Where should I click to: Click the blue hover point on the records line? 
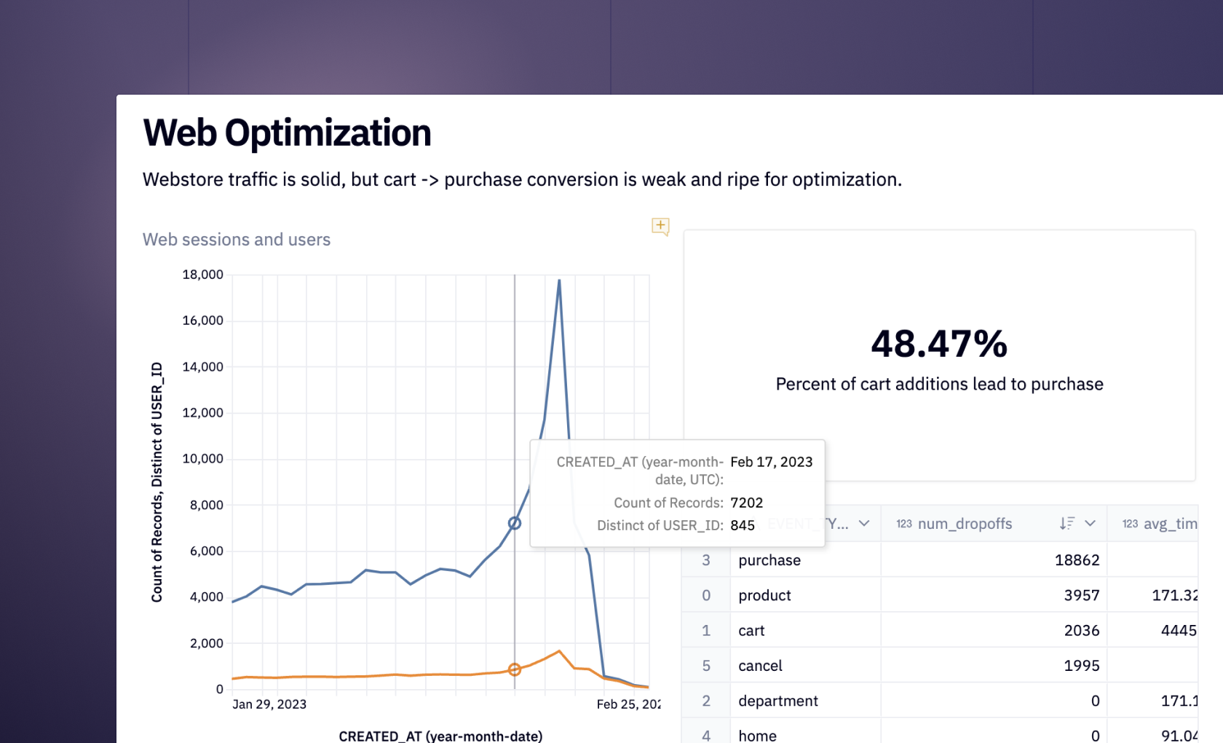tap(515, 523)
